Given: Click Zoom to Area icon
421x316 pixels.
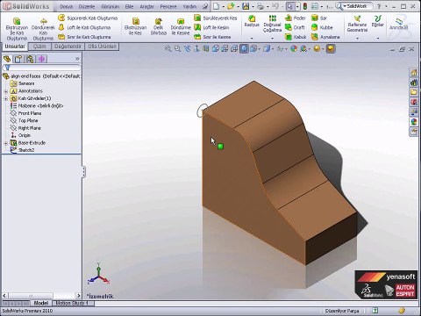Looking at the screenshot, I should click(x=177, y=49).
